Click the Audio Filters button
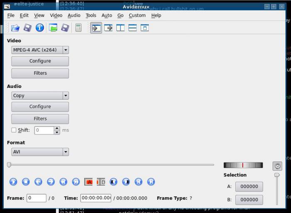The image size is (291, 213). coord(40,119)
